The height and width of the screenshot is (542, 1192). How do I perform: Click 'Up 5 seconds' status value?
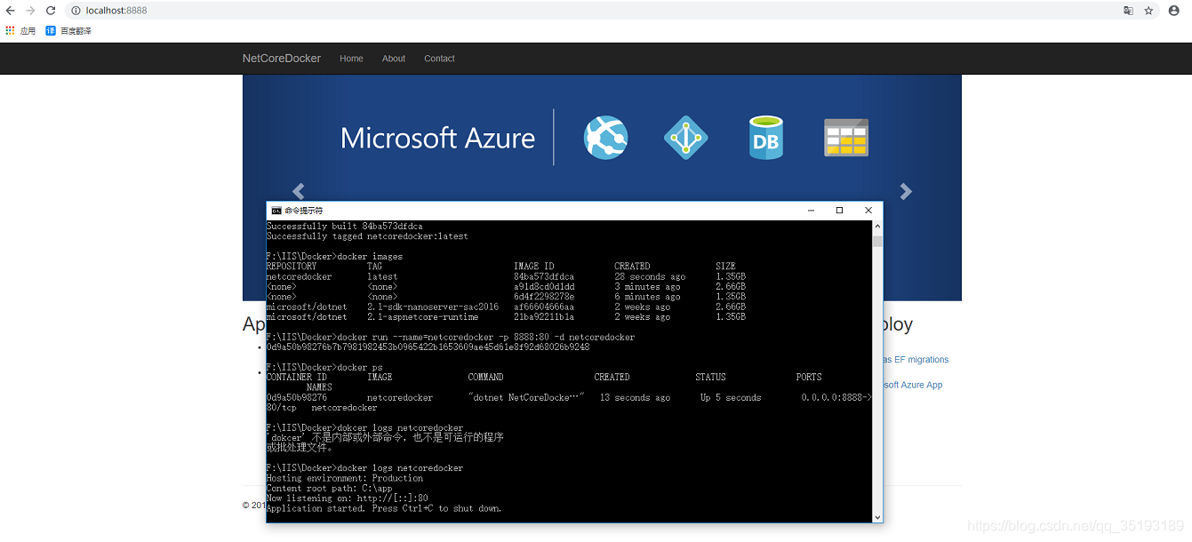click(731, 397)
